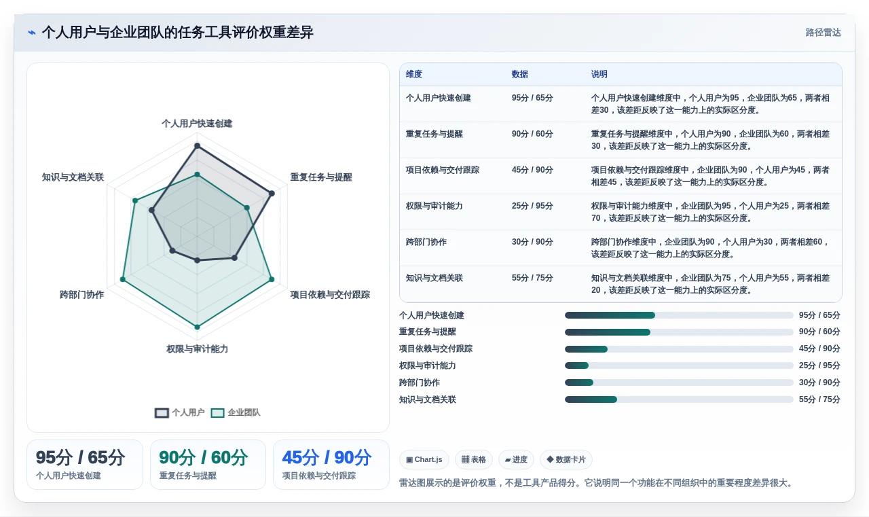Click radar axis label 跨部门协作

point(81,295)
